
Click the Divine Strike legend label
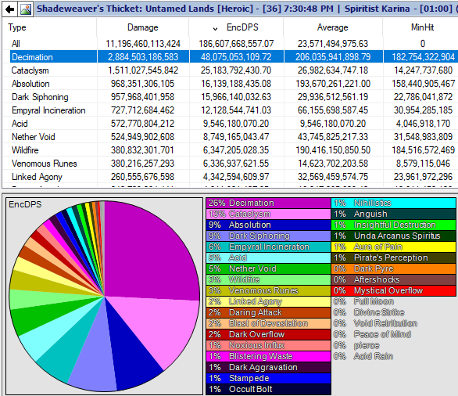pos(379,312)
